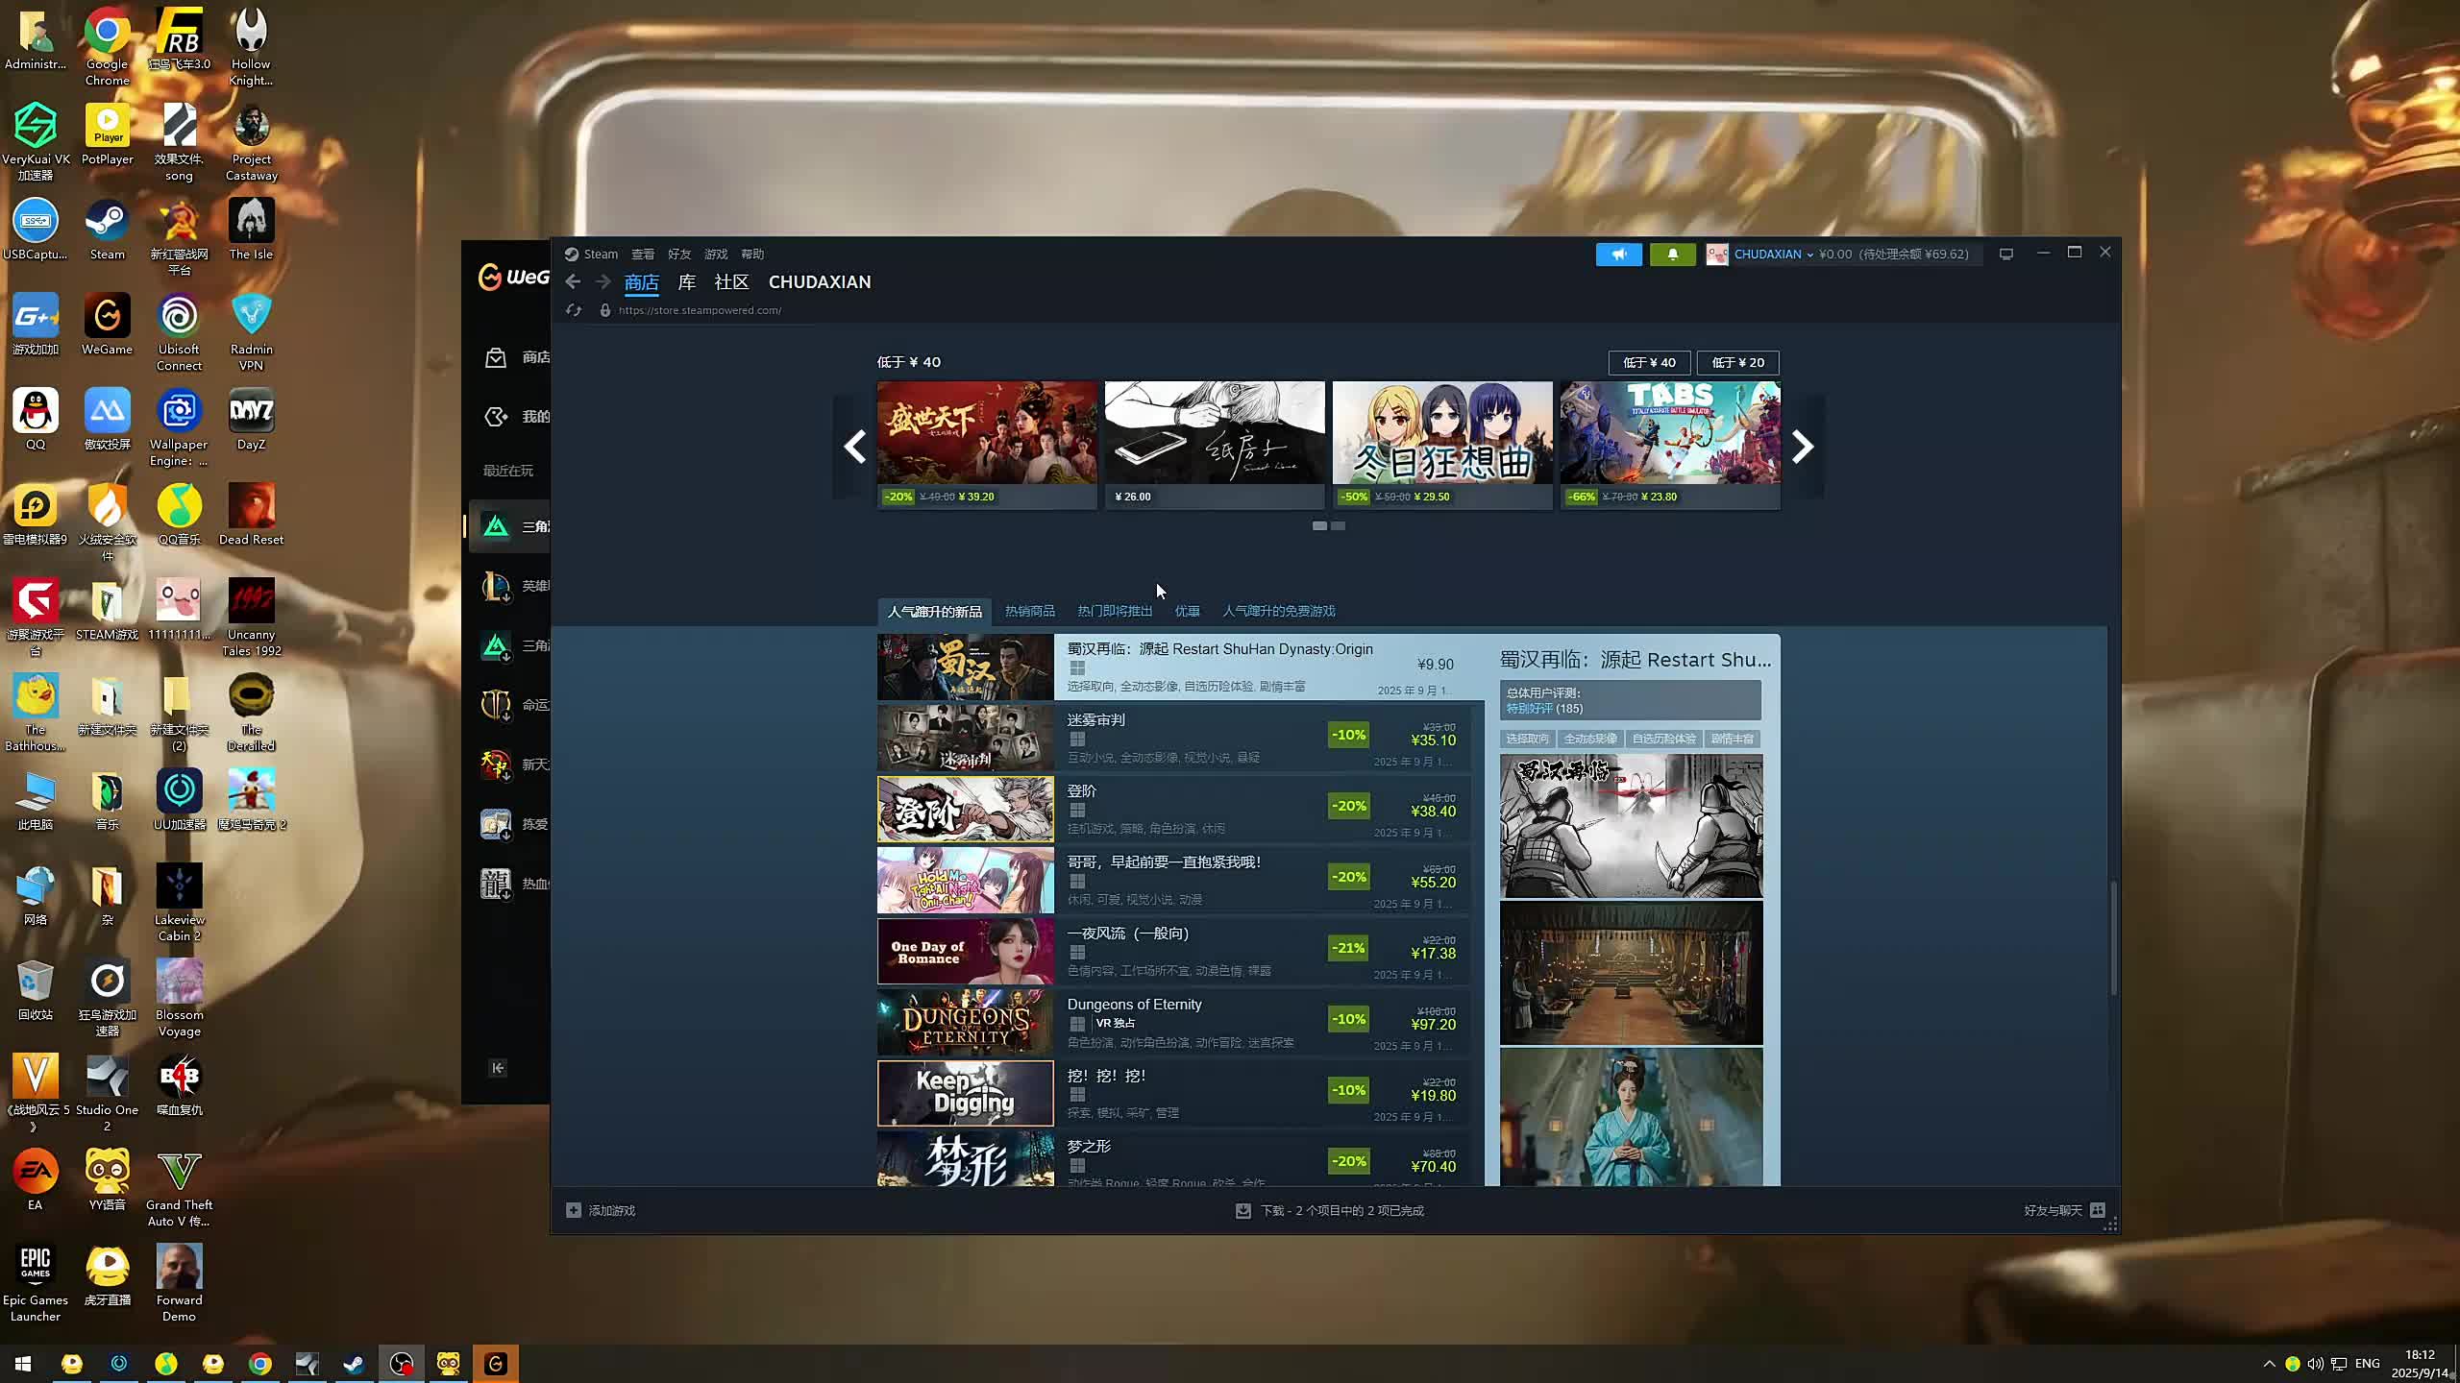
Task: Open the 游戏 menu
Action: click(716, 255)
